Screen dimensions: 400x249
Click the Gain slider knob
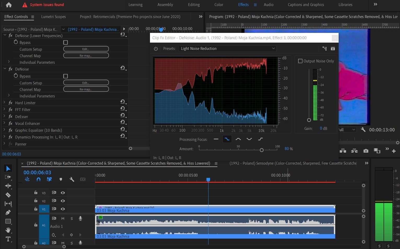click(x=309, y=120)
